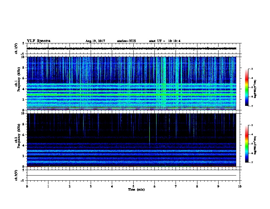The image size is (270, 209).
Task: Click the "station=HUS" header label
Action: click(126, 41)
